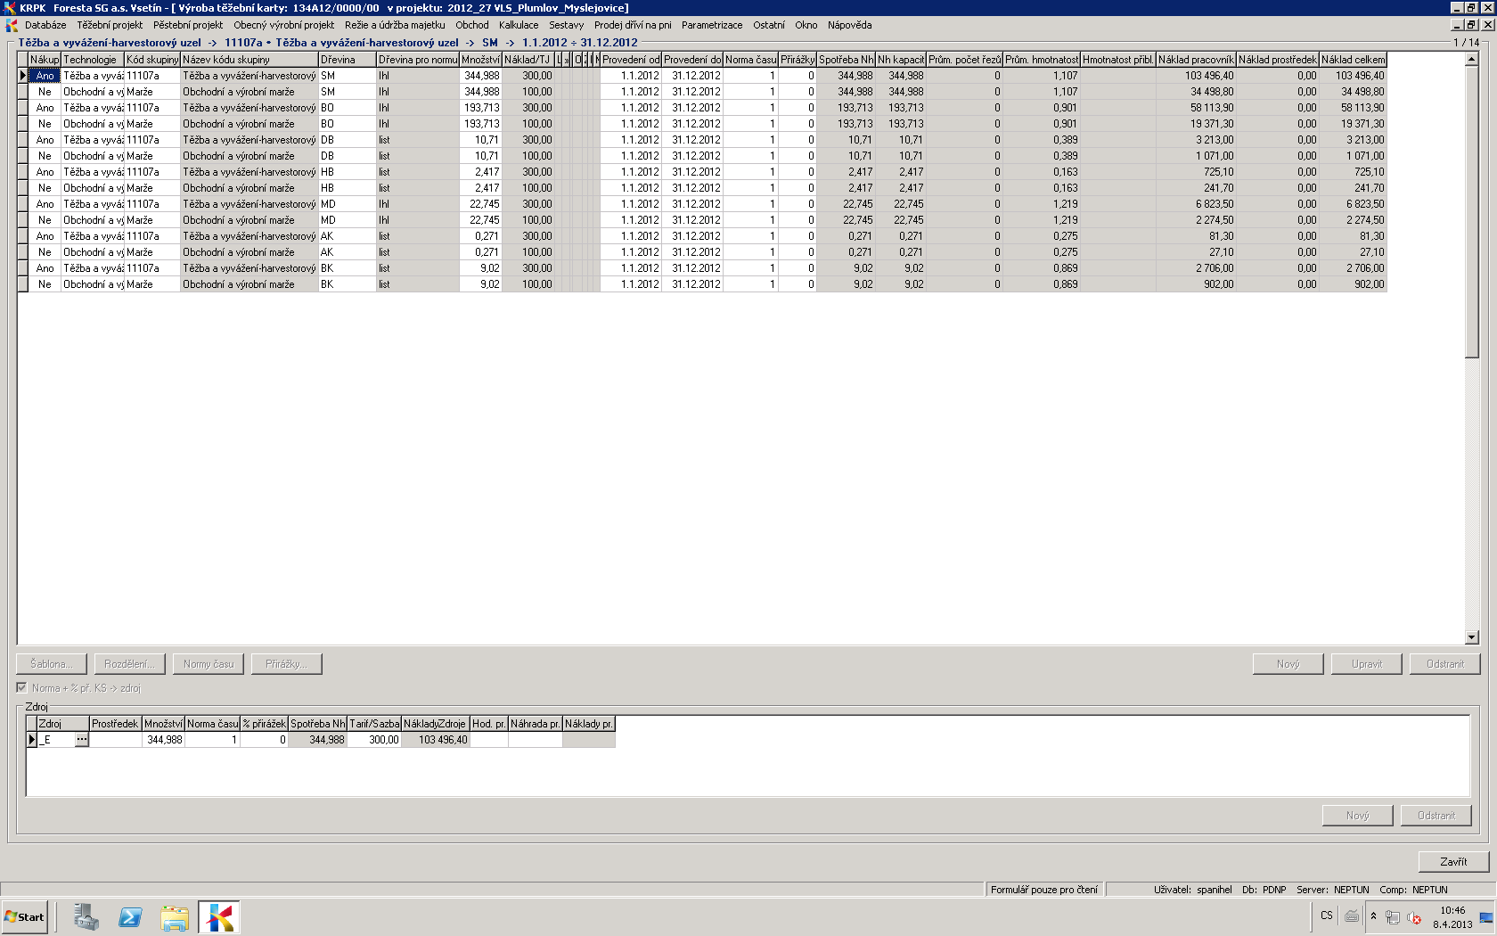Click the Rozdělení... button
The width and height of the screenshot is (1497, 936).
(x=129, y=664)
